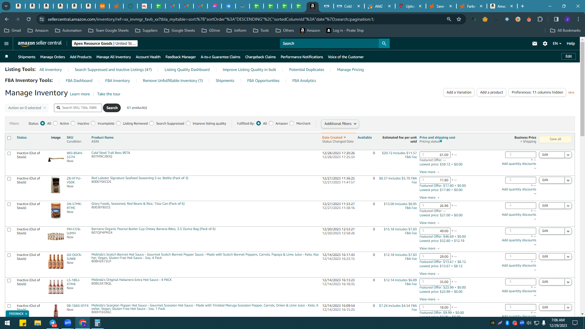Image resolution: width=585 pixels, height=329 pixels.
Task: Open the Apex Resource Goods account switcher
Action: (x=105, y=44)
